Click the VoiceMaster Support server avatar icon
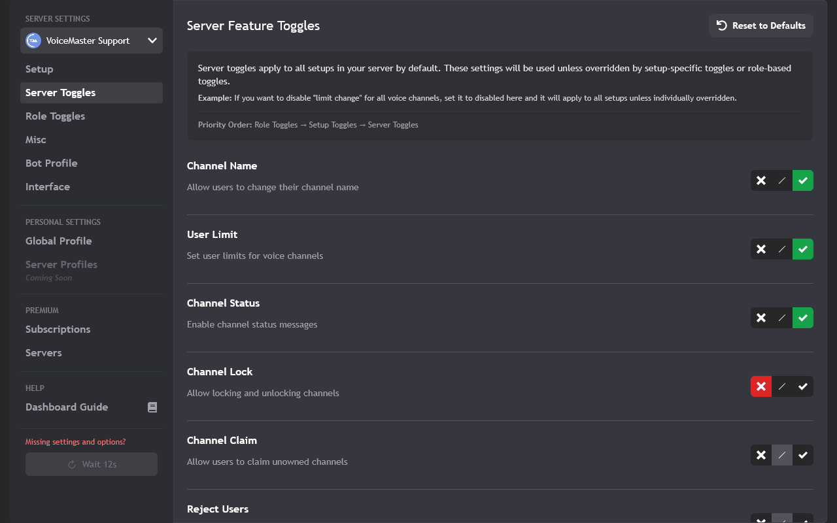The height and width of the screenshot is (523, 837). [32, 40]
